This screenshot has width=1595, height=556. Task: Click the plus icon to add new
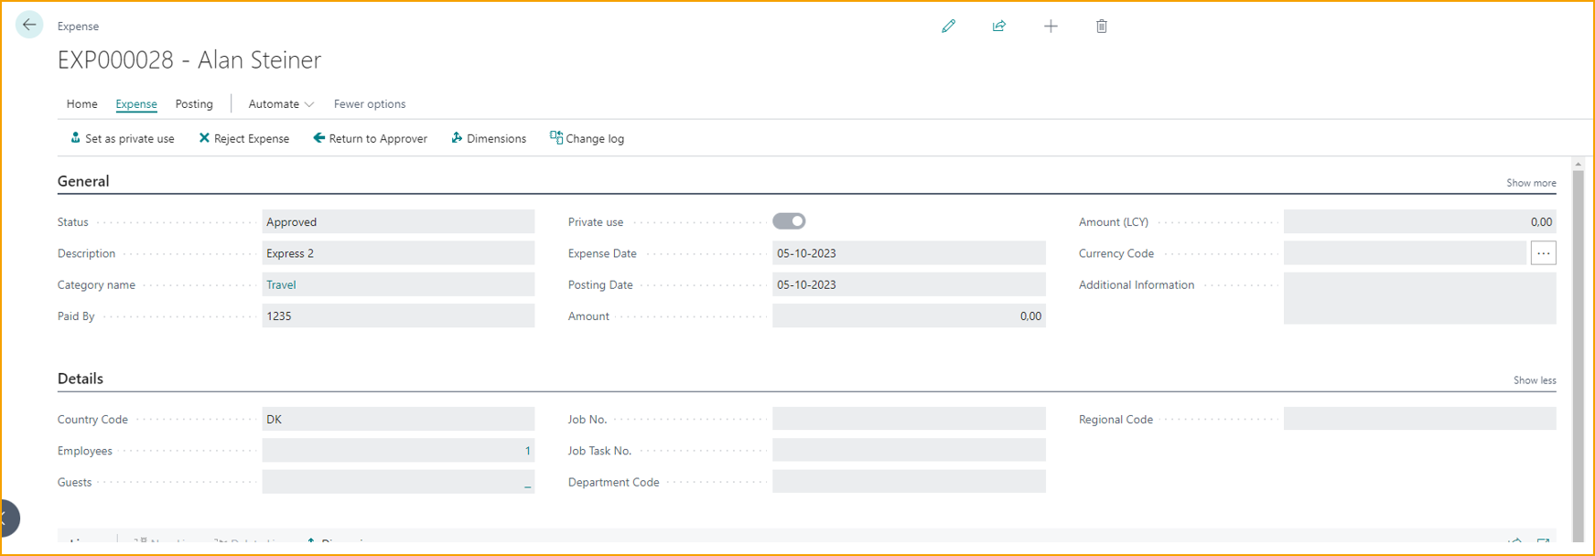pyautogui.click(x=1051, y=27)
